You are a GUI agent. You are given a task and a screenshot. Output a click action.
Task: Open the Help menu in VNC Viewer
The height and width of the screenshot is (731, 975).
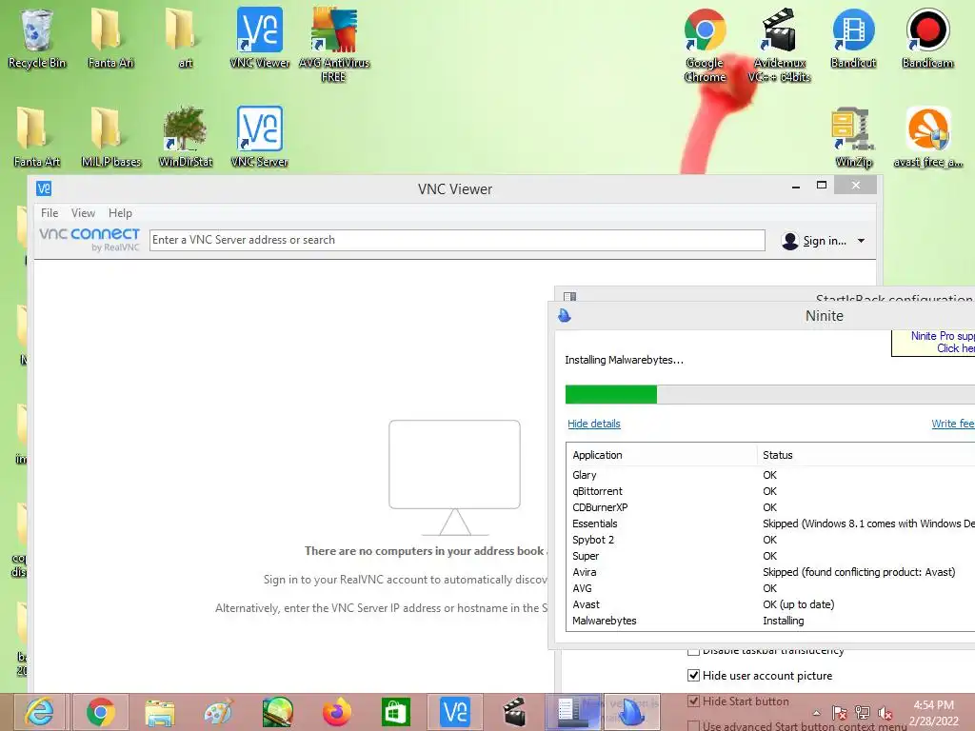[120, 213]
